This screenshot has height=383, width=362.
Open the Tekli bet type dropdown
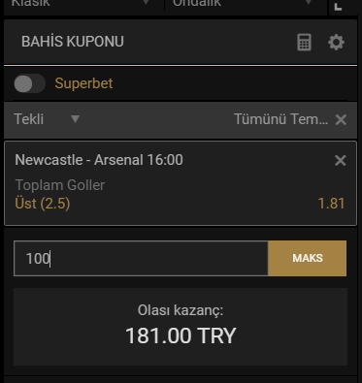(47, 119)
